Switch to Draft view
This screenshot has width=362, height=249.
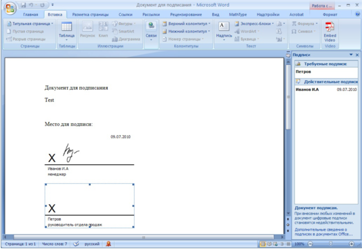click(x=288, y=244)
